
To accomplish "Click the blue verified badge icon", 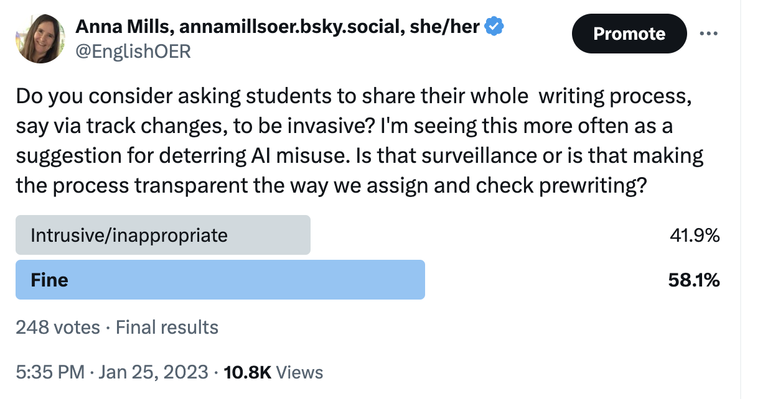I will click(494, 25).
